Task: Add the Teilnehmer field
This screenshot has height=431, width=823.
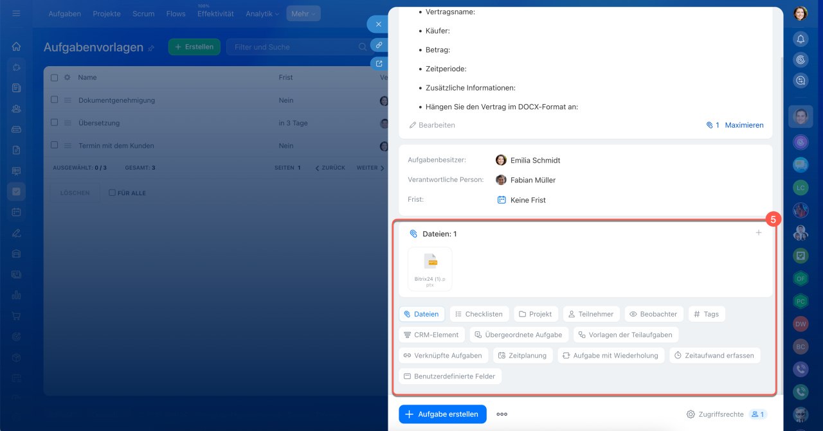Action: click(x=592, y=314)
